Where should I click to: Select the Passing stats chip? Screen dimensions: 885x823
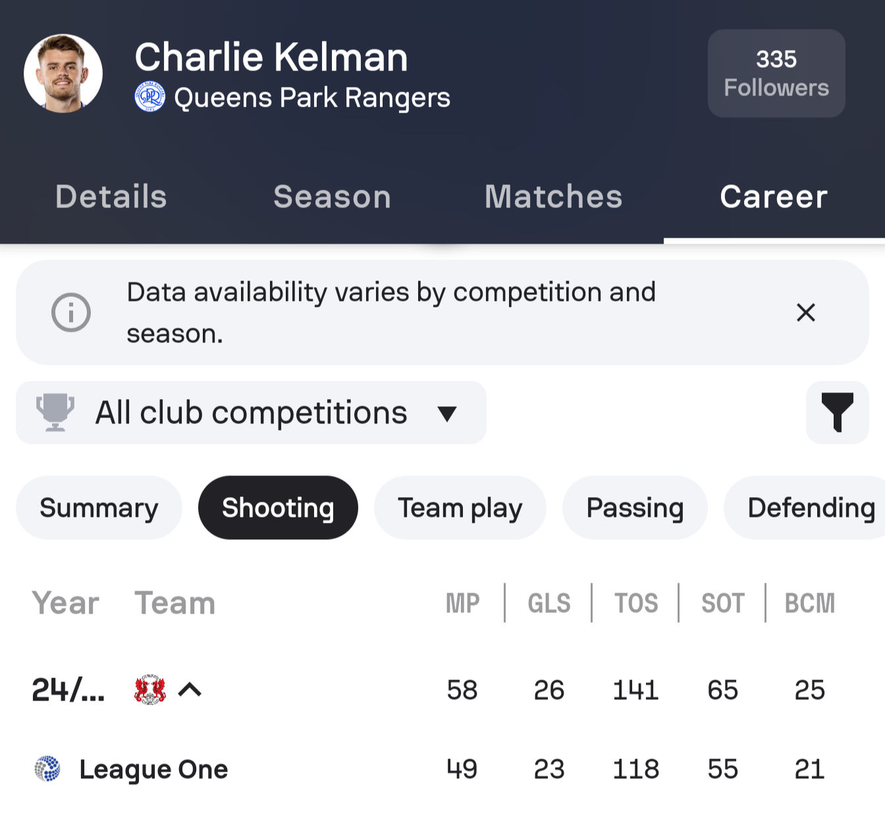point(635,508)
